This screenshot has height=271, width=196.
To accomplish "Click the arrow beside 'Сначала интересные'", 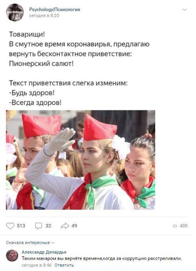I will pyautogui.click(x=53, y=243).
